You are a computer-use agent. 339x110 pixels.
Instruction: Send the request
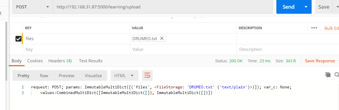(288, 7)
